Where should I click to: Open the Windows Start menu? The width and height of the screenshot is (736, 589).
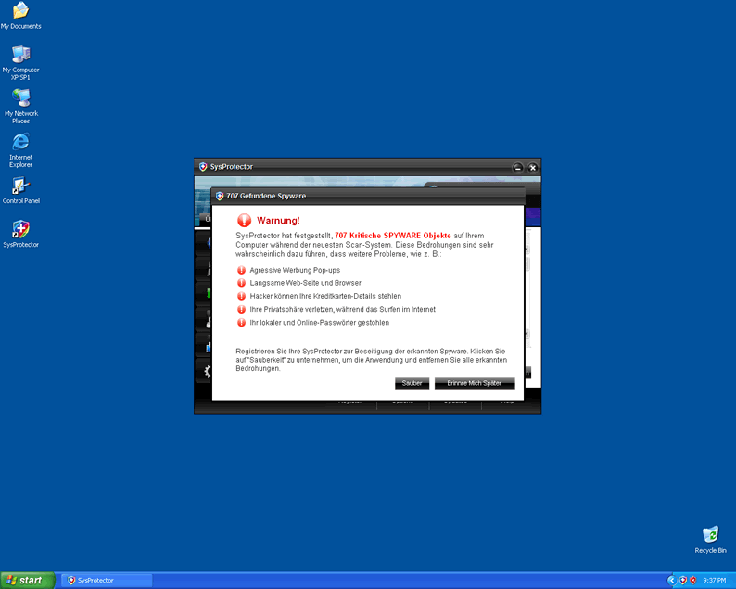pyautogui.click(x=25, y=580)
